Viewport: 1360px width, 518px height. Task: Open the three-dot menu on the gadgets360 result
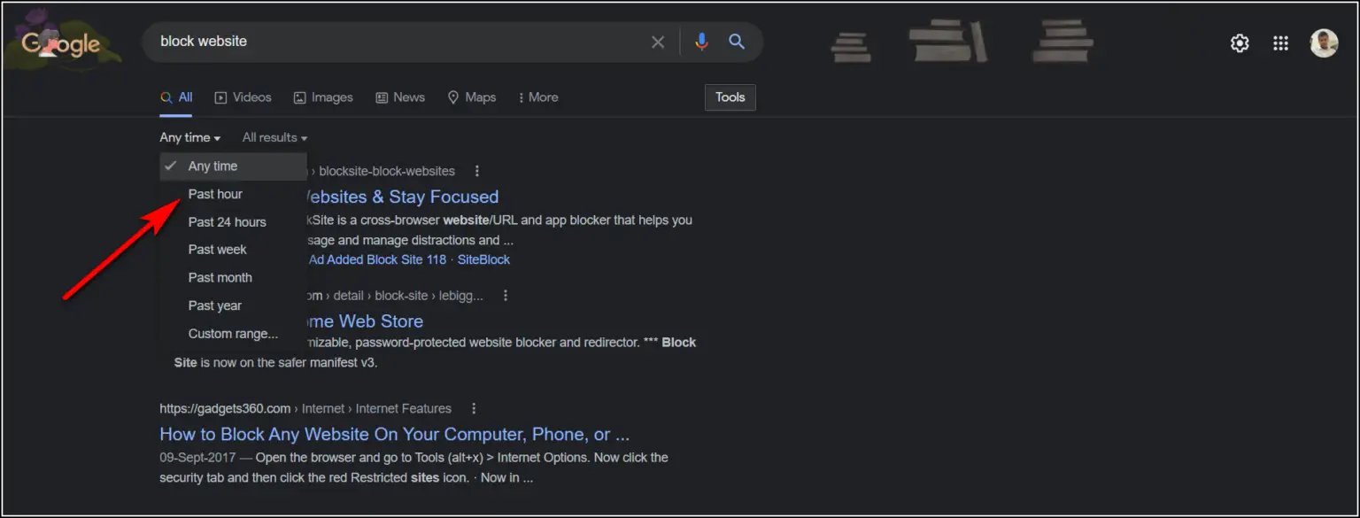click(474, 408)
